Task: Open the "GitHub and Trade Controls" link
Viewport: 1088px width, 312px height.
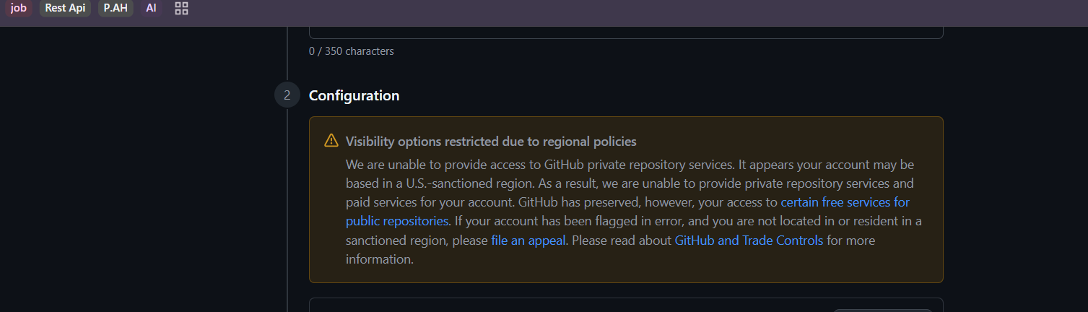Action: pyautogui.click(x=749, y=240)
